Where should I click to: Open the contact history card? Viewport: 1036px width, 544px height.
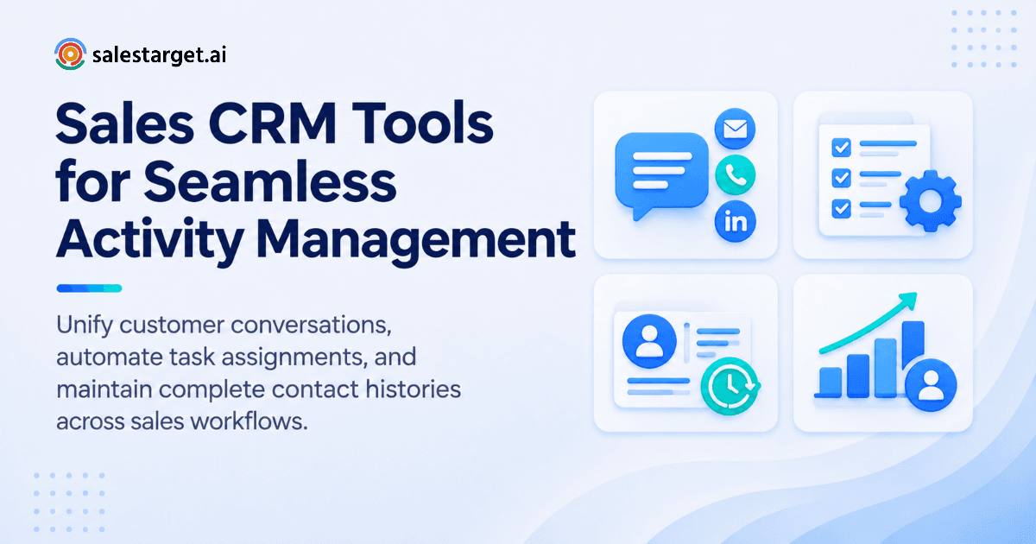tap(685, 353)
